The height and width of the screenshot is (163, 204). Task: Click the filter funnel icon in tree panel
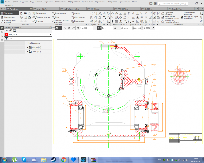tap(6, 39)
